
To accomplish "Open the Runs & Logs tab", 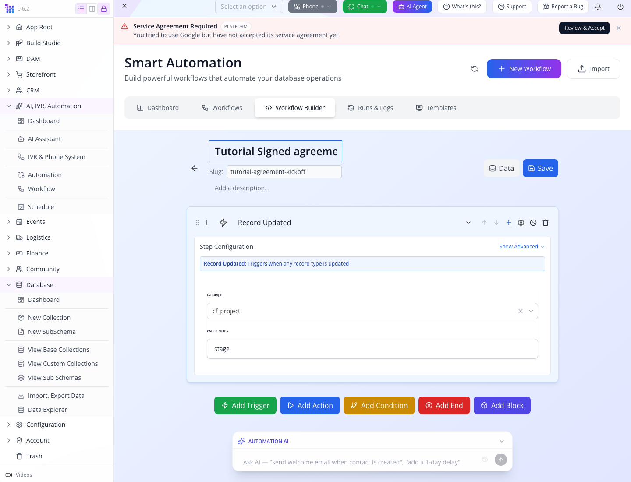I will pos(370,108).
